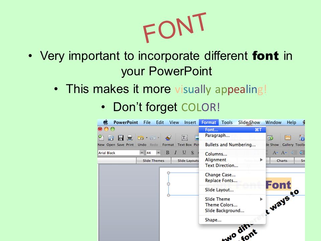Open the View menu
Image resolution: width=321 pixels, height=241 pixels.
click(x=174, y=123)
